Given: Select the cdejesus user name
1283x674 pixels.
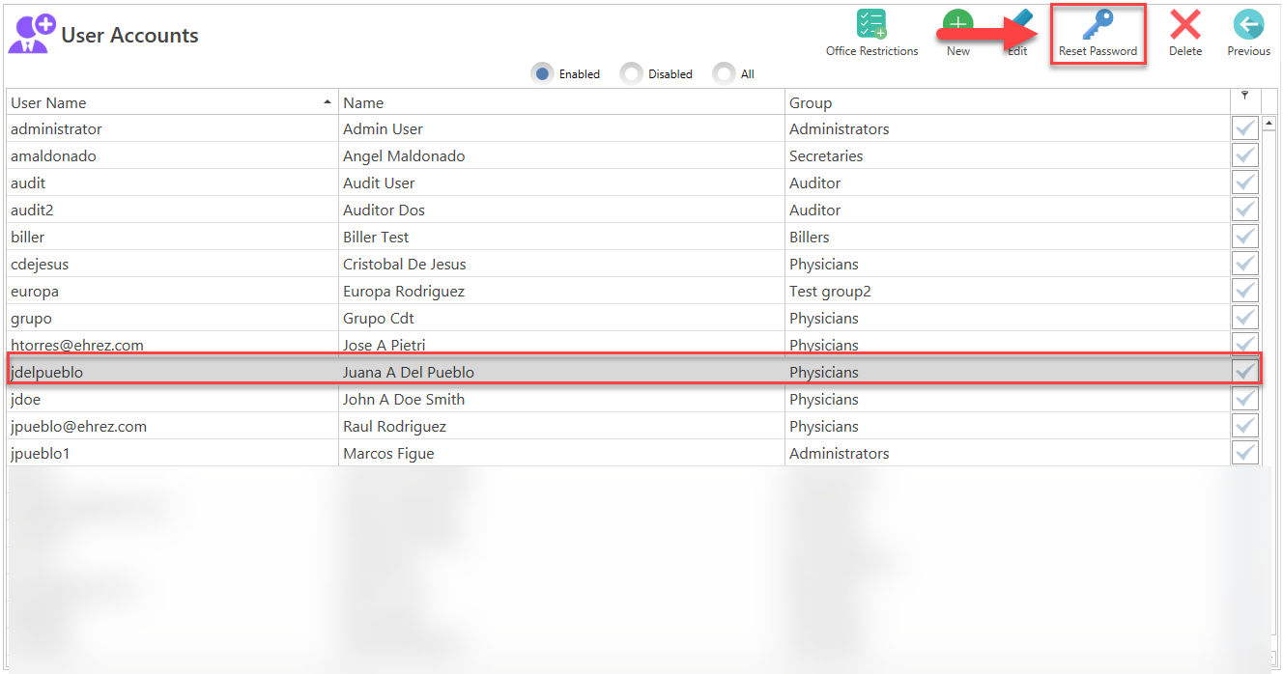Looking at the screenshot, I should coord(40,264).
